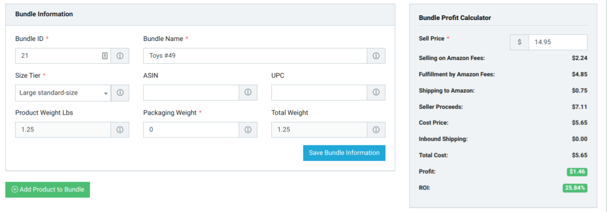Click the info icon next to UPC
This screenshot has width=607, height=212.
pyautogui.click(x=376, y=93)
